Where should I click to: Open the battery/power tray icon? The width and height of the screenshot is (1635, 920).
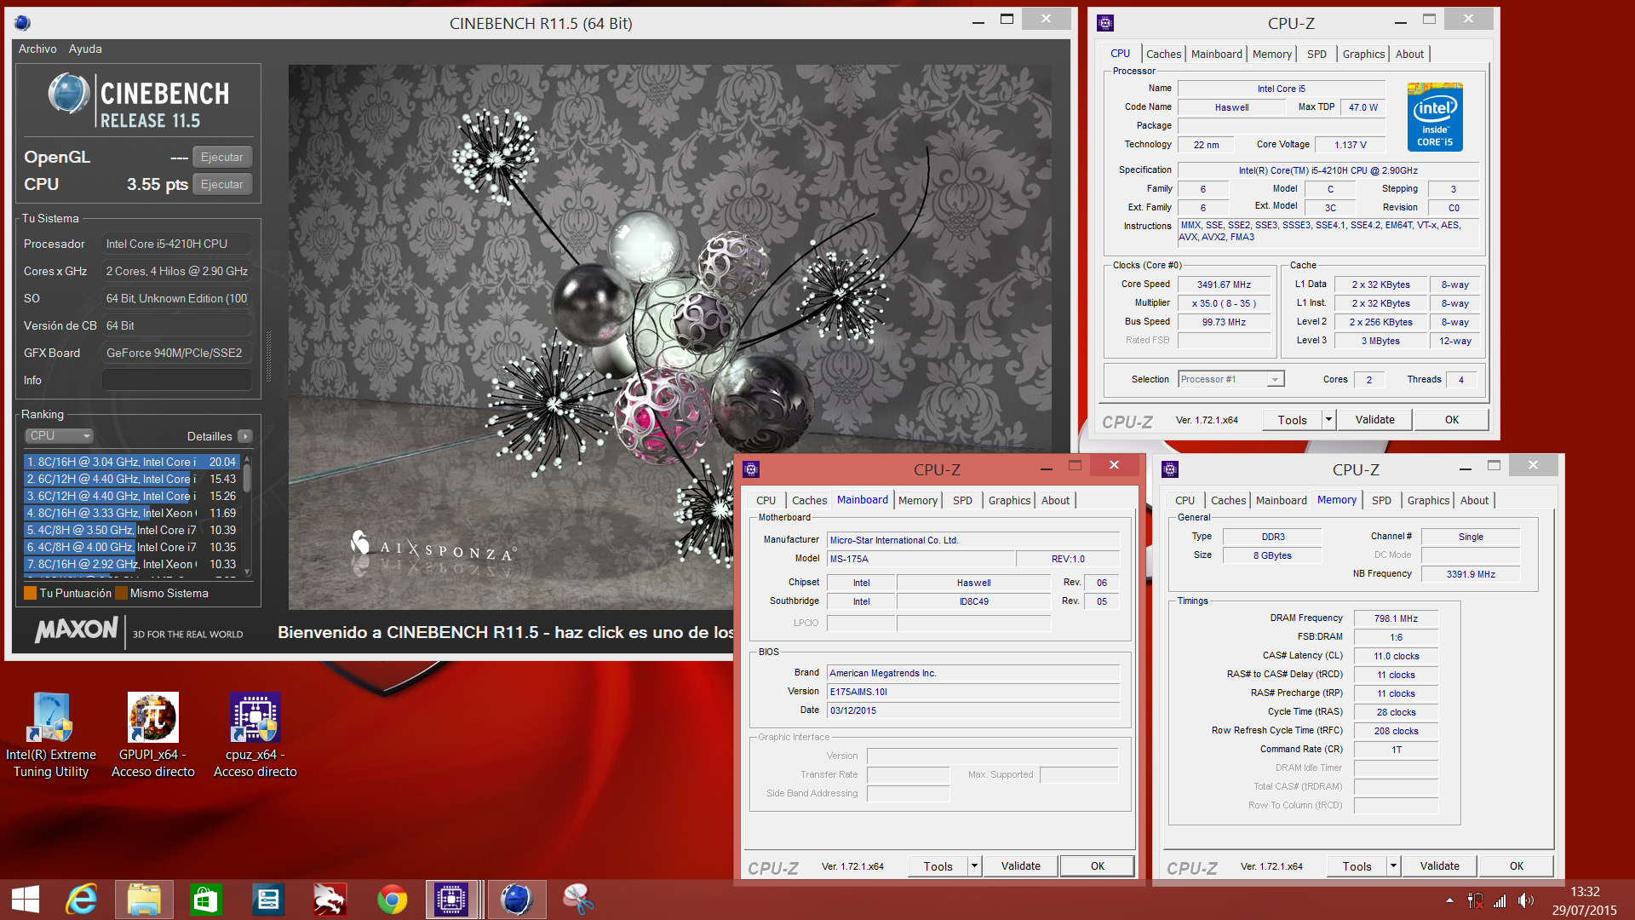click(x=1476, y=900)
